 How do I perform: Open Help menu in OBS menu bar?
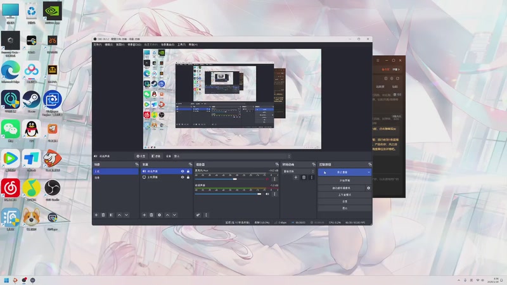[x=193, y=44]
